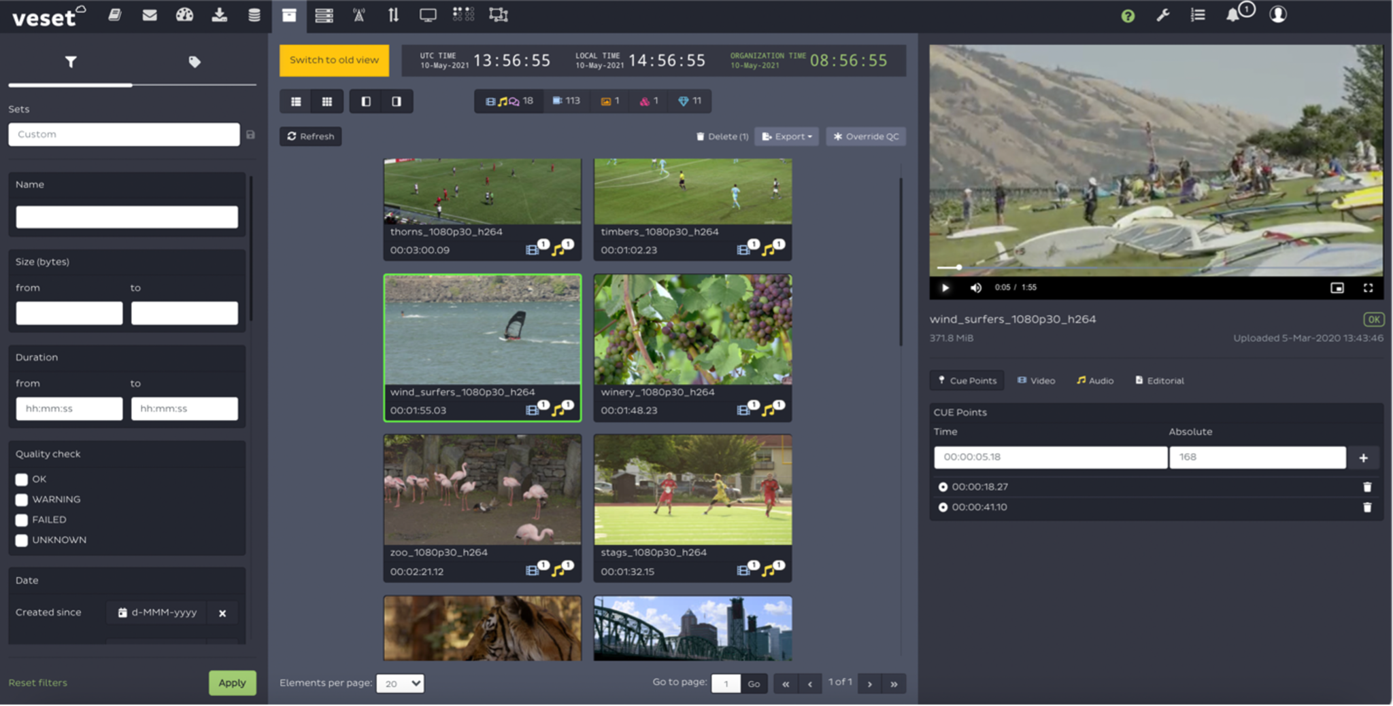Screen dimensions: 1393x706
Task: Open the Sets Custom dropdown field
Action: 124,135
